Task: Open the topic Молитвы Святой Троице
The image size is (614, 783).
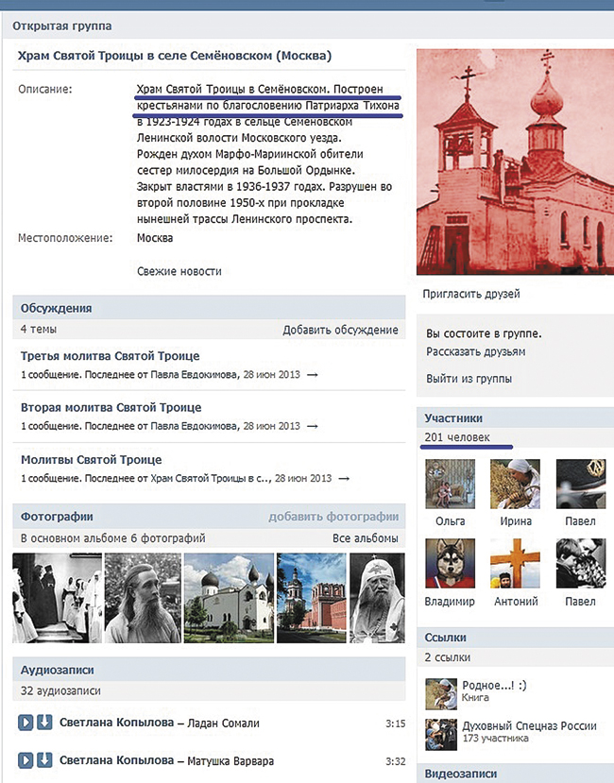Action: point(91,460)
